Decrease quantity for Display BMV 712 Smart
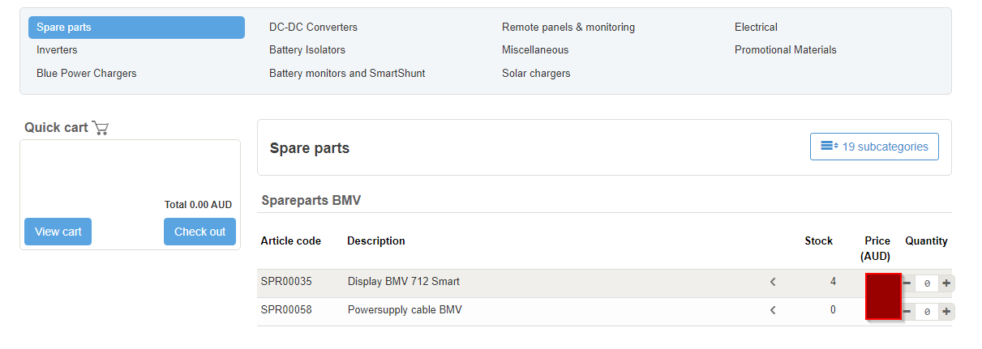Image resolution: width=982 pixels, height=349 pixels. click(907, 283)
